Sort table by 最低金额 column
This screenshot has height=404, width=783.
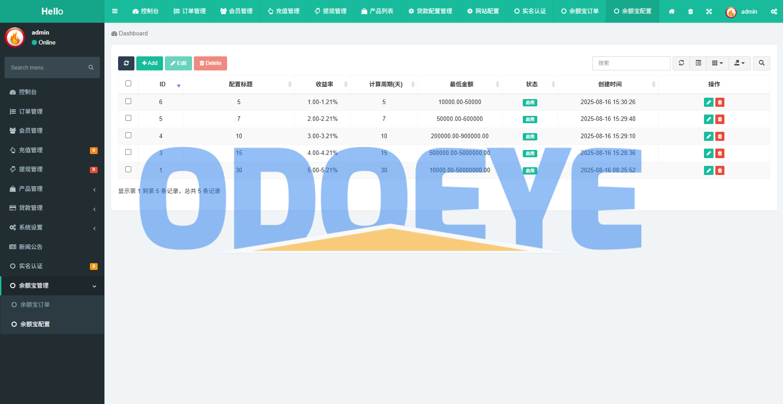coord(460,85)
